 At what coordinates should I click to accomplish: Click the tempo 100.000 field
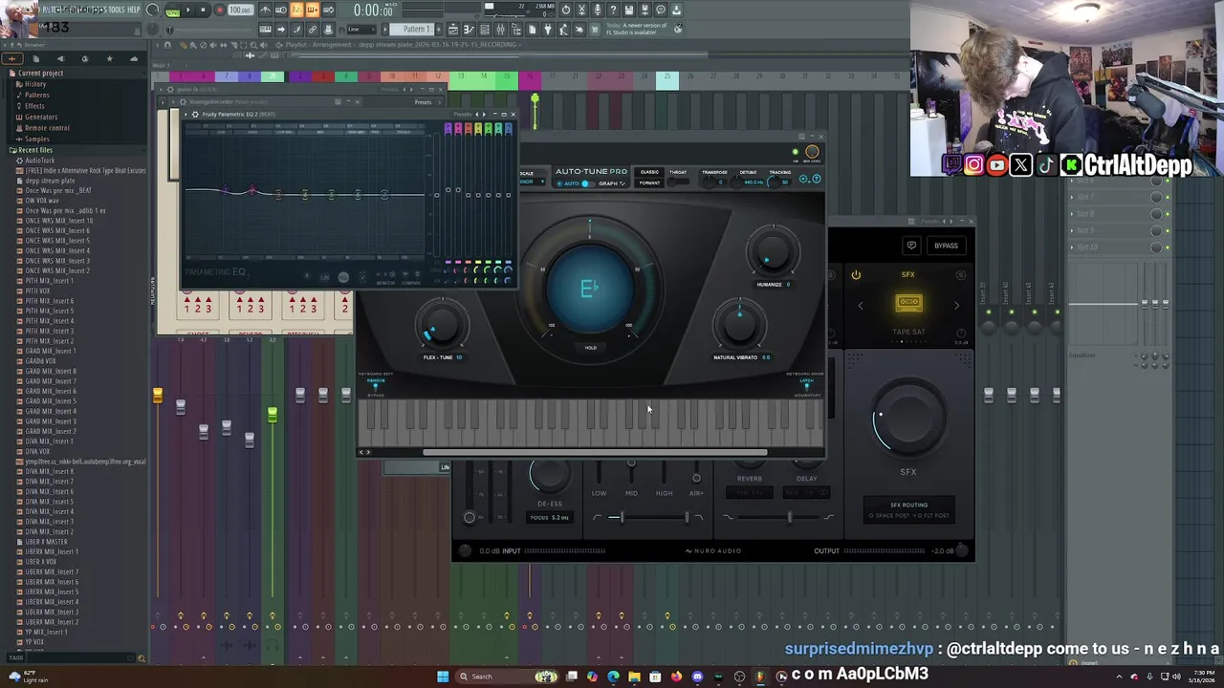241,10
